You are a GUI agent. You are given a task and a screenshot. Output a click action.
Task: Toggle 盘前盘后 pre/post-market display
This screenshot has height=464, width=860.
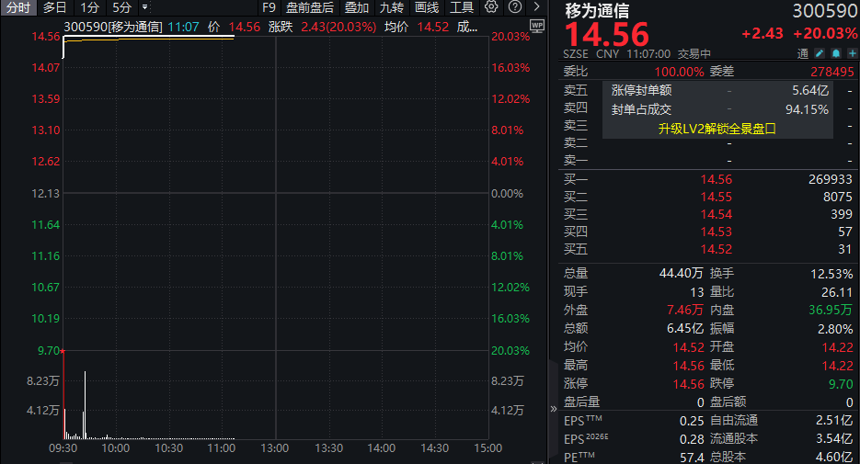pos(310,7)
